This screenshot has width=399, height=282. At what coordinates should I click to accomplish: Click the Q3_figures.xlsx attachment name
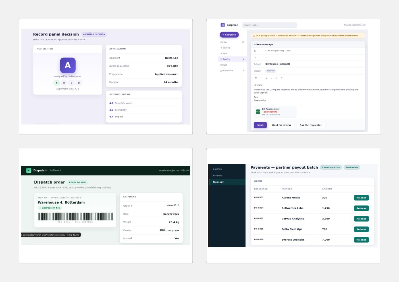(270, 109)
